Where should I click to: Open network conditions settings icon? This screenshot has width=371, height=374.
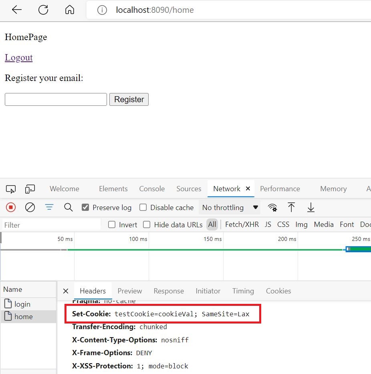pos(272,208)
